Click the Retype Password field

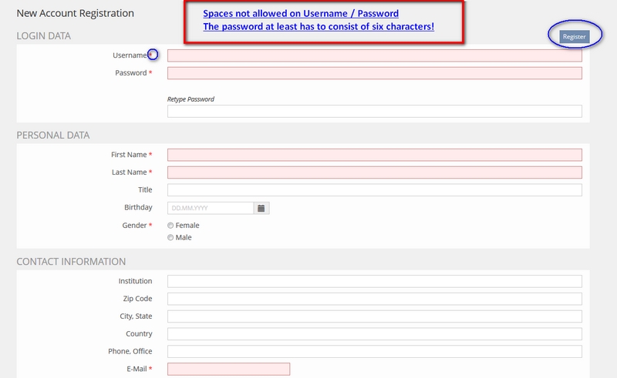tap(375, 111)
